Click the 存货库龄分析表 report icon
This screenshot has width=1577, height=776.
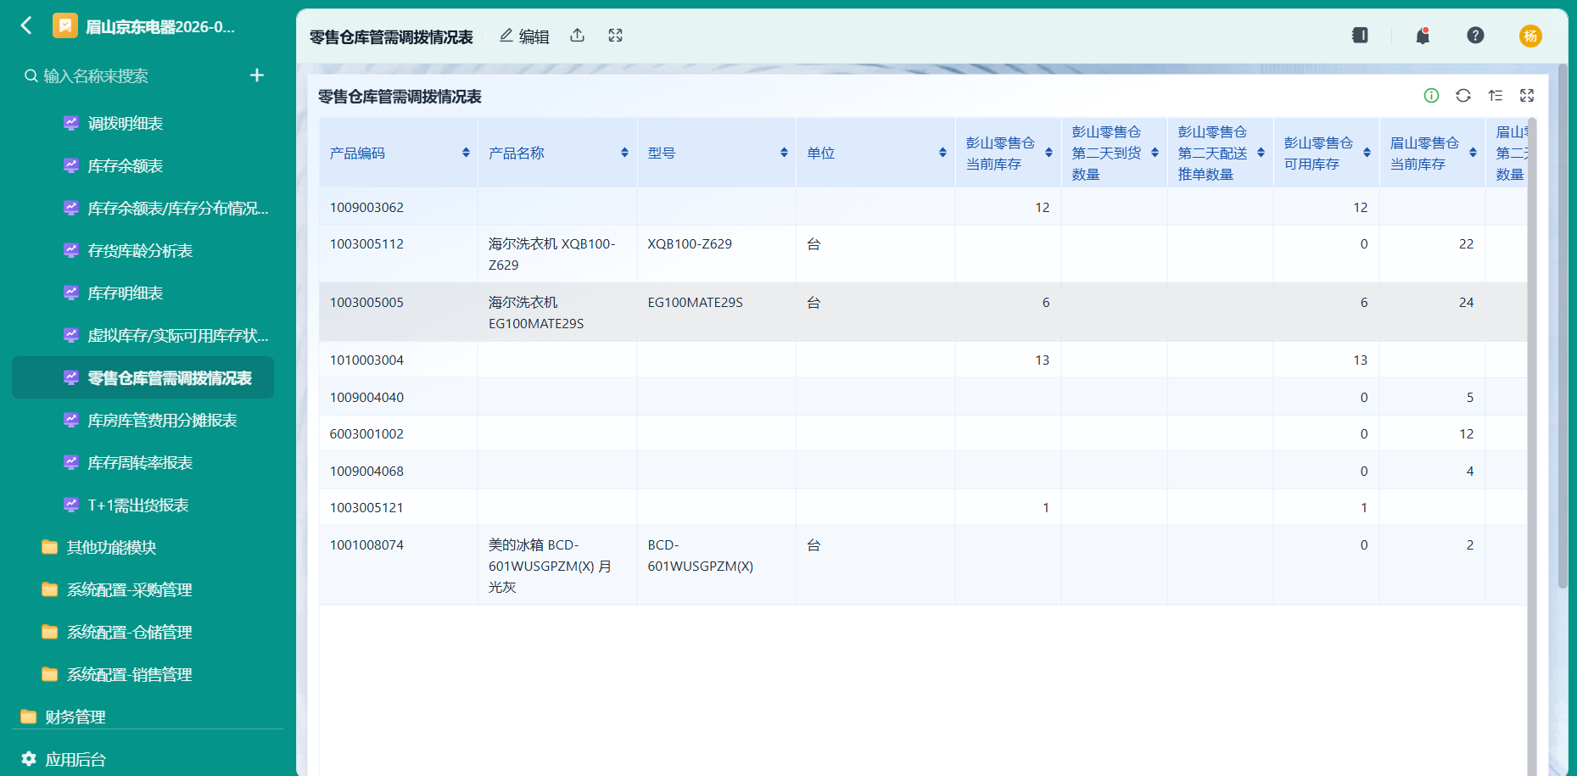(71, 250)
